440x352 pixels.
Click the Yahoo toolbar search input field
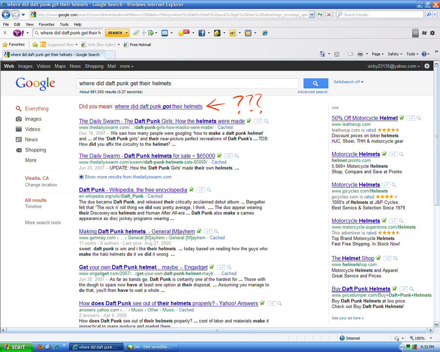(67, 33)
